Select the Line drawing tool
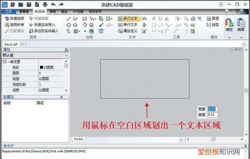The width and height of the screenshot is (250, 159). (x=69, y=19)
